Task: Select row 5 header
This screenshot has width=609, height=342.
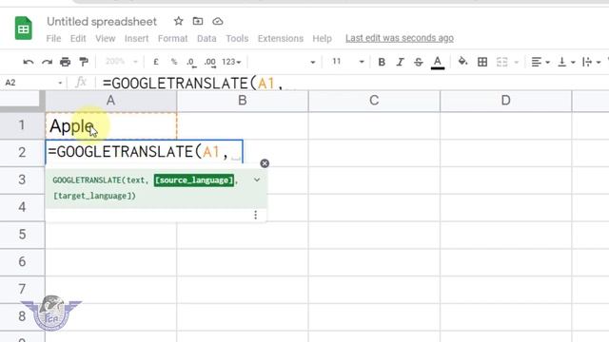Action: 22,235
